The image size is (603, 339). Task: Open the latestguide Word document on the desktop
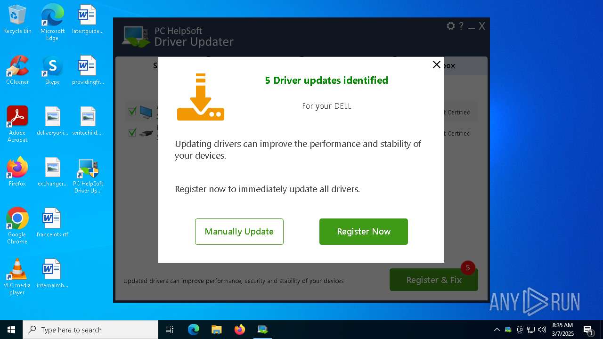point(88,20)
